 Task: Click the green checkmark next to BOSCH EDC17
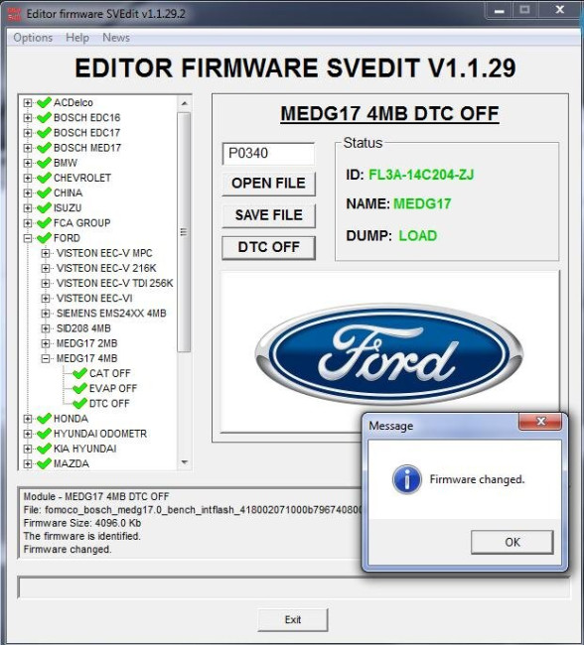coord(44,132)
